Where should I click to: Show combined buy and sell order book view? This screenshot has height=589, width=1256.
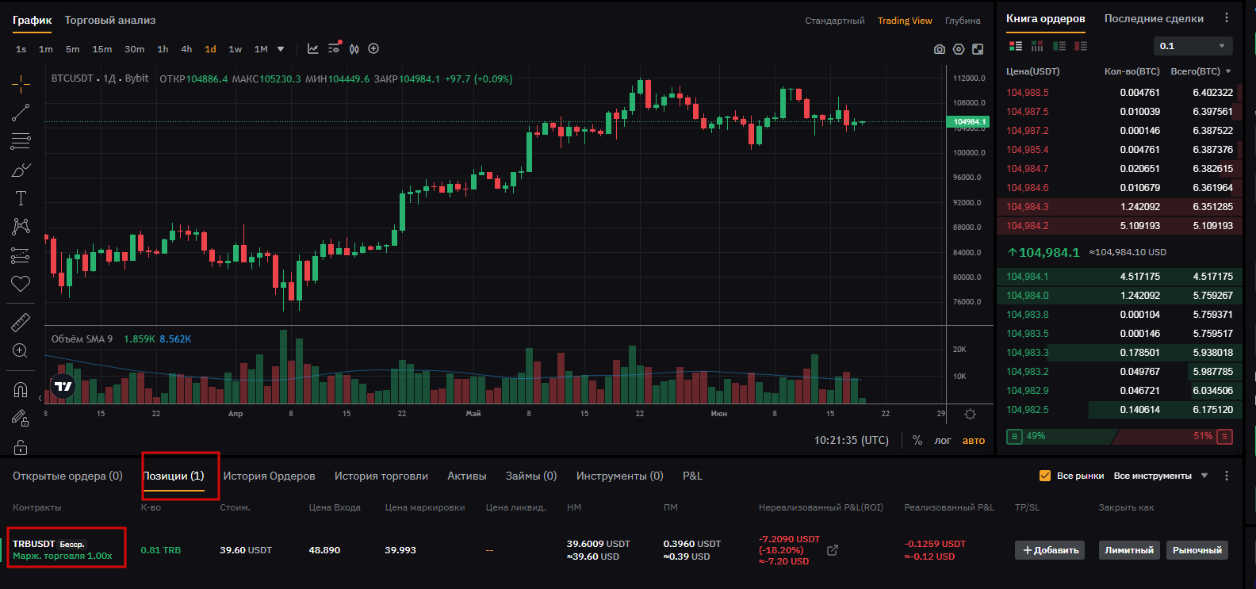tap(1016, 46)
